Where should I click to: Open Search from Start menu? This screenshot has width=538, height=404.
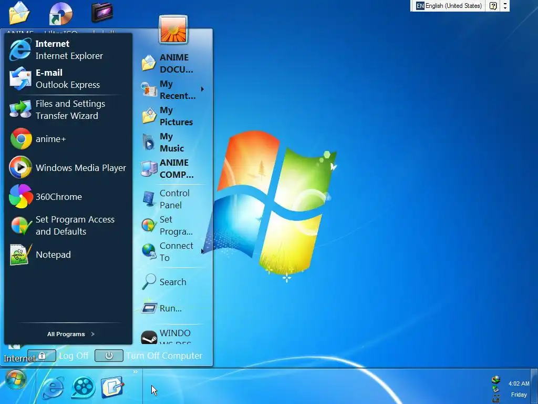[x=172, y=282]
